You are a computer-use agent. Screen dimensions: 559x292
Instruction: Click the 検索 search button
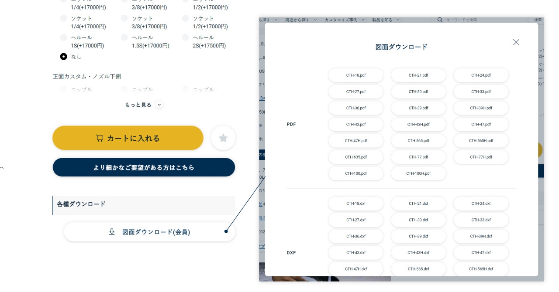[x=537, y=20]
